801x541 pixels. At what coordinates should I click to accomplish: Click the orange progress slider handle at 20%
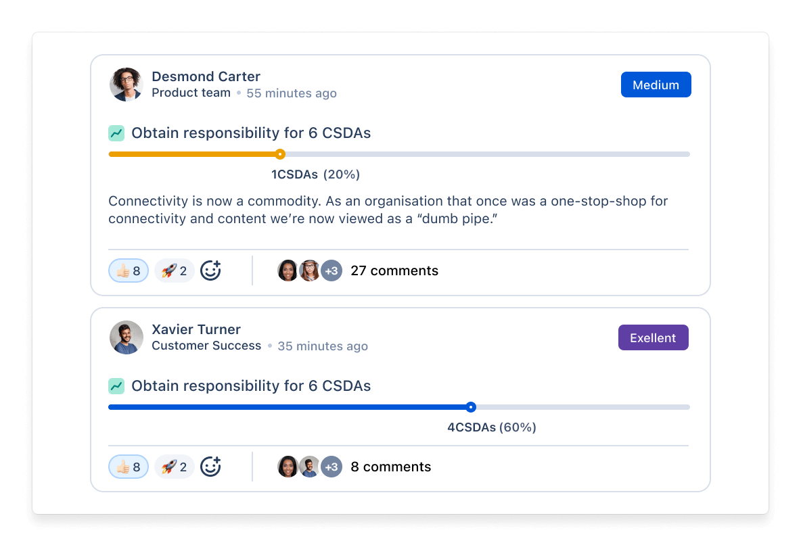280,154
